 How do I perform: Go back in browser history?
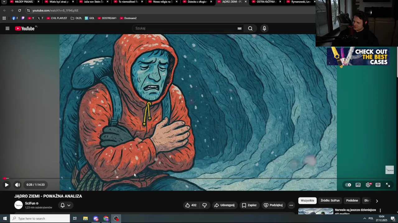coord(4,11)
